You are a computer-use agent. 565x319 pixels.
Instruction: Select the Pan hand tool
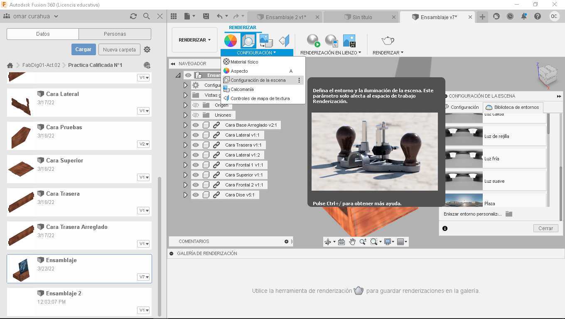[x=352, y=242]
